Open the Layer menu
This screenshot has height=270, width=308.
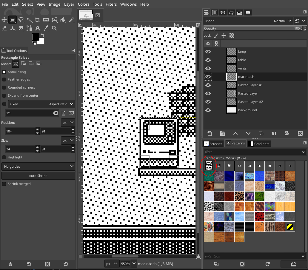pos(69,4)
